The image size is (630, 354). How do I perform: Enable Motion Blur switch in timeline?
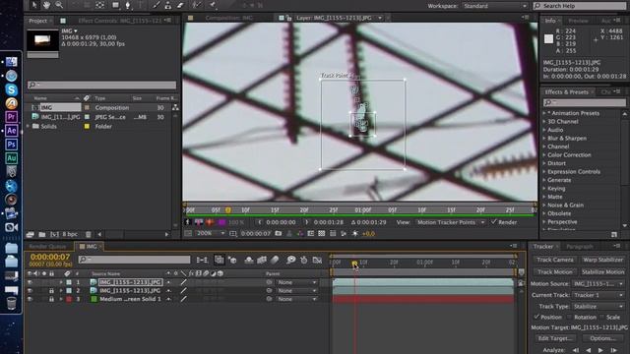click(x=275, y=260)
